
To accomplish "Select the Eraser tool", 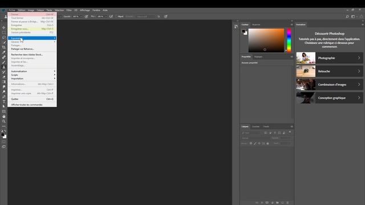I will pos(4,77).
